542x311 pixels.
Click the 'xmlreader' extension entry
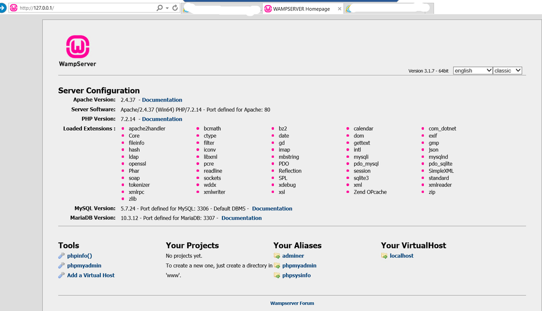click(441, 185)
